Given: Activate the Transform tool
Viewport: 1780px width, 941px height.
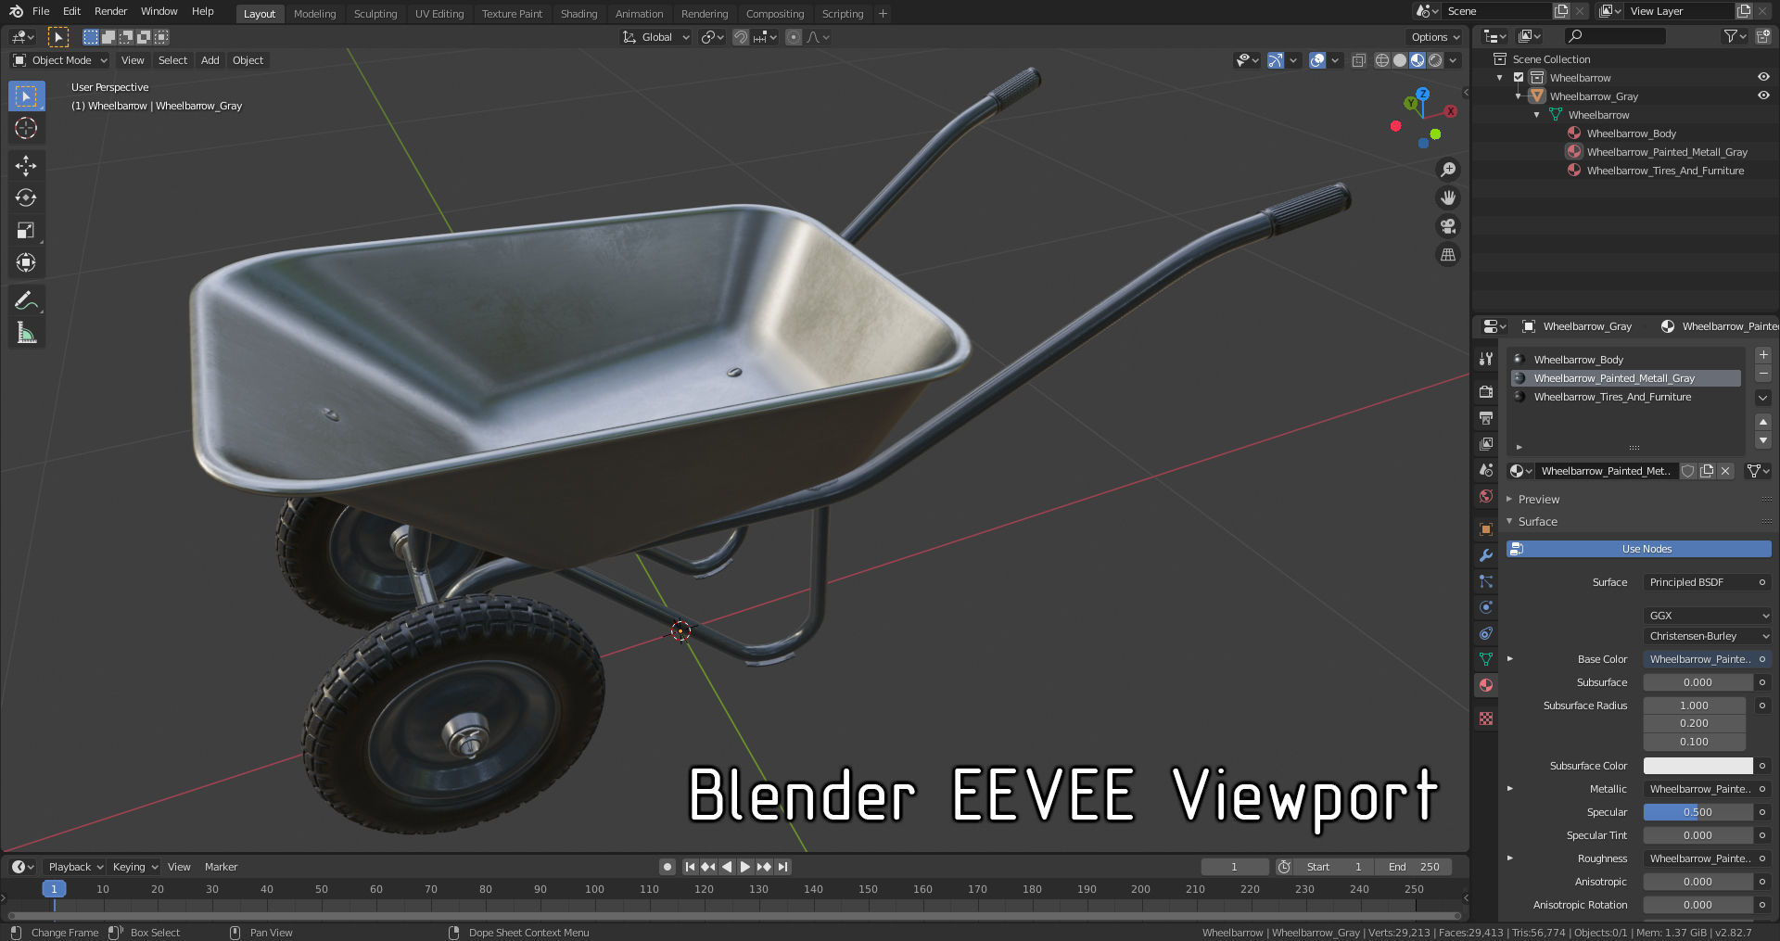Looking at the screenshot, I should [x=26, y=262].
